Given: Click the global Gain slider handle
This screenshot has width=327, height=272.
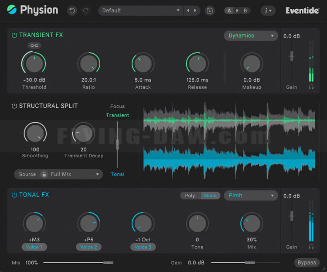Looking at the screenshot, I should [x=250, y=262].
